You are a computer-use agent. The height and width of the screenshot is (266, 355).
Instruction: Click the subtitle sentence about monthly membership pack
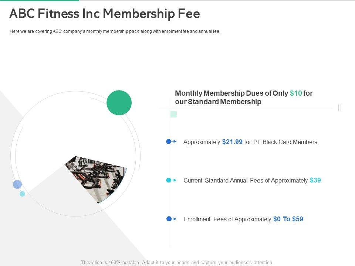tap(115, 31)
